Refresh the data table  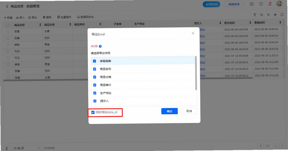pyautogui.click(x=262, y=15)
